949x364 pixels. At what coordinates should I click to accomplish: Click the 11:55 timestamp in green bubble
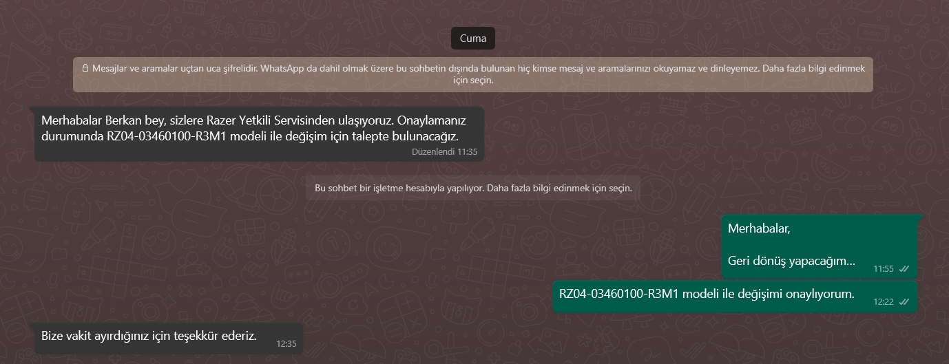pyautogui.click(x=884, y=268)
